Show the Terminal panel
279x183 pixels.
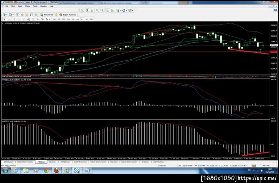click(32, 15)
